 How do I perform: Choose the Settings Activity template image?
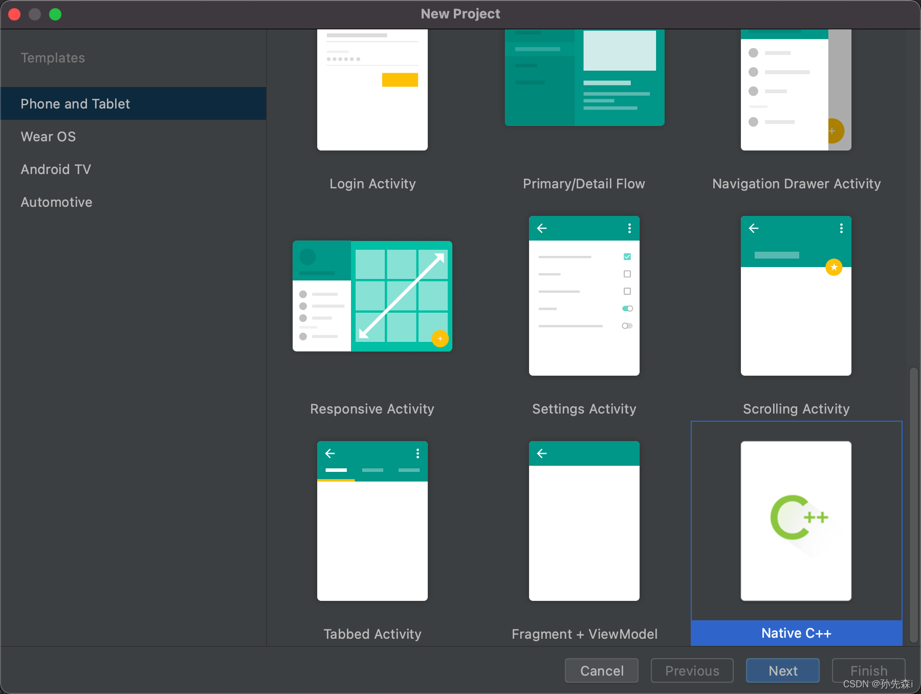pos(584,296)
